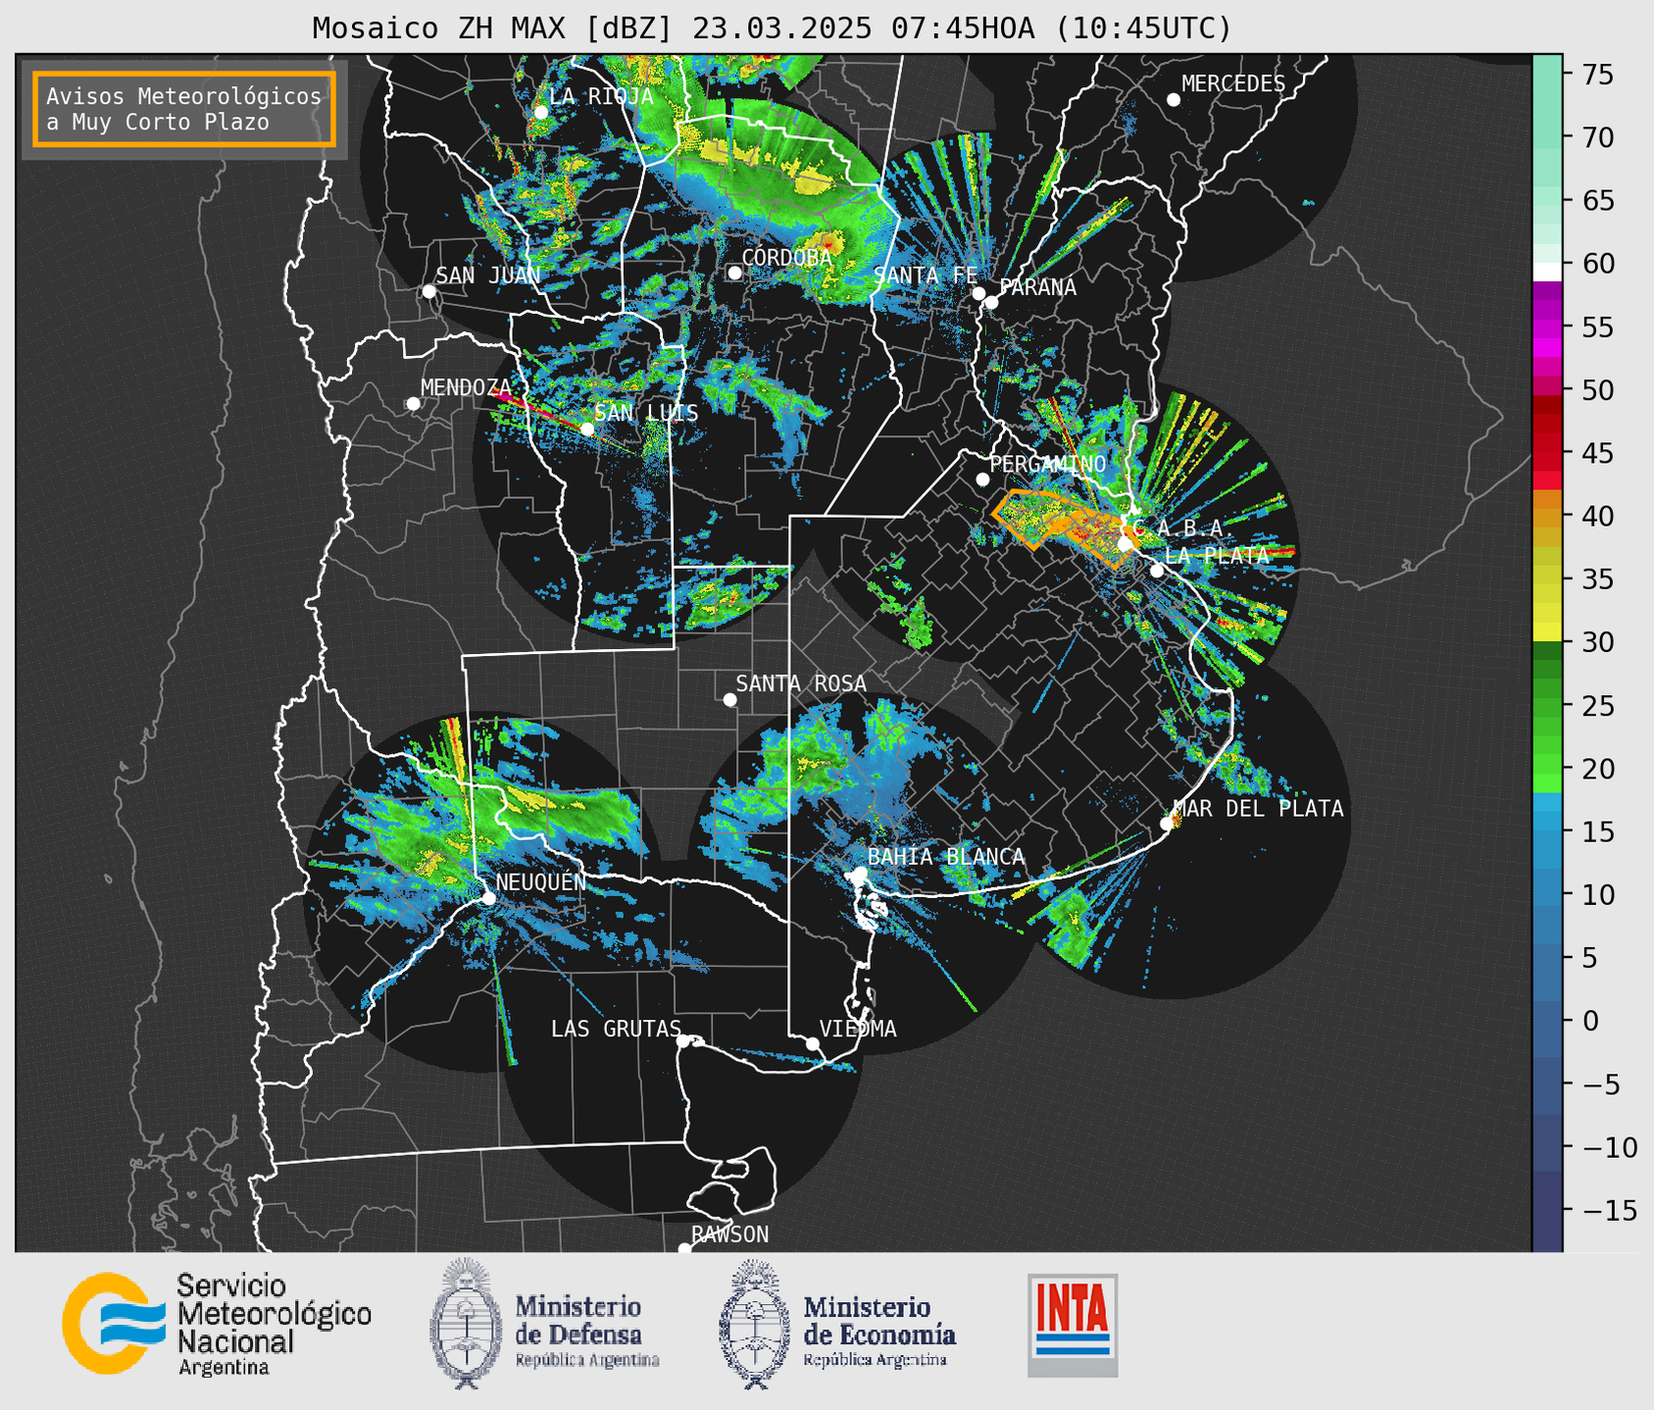Click the Ministerio de Economía emblem
The height and width of the screenshot is (1410, 1654).
(755, 1324)
